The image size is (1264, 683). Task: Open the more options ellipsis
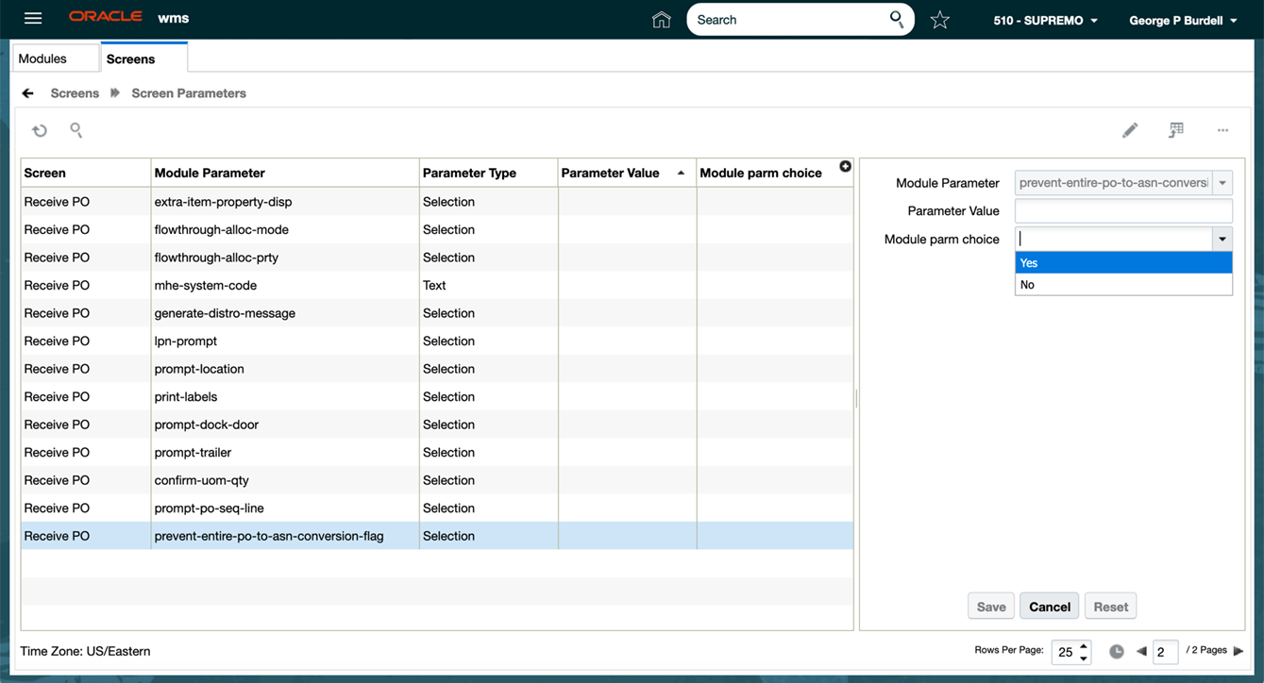(x=1222, y=130)
